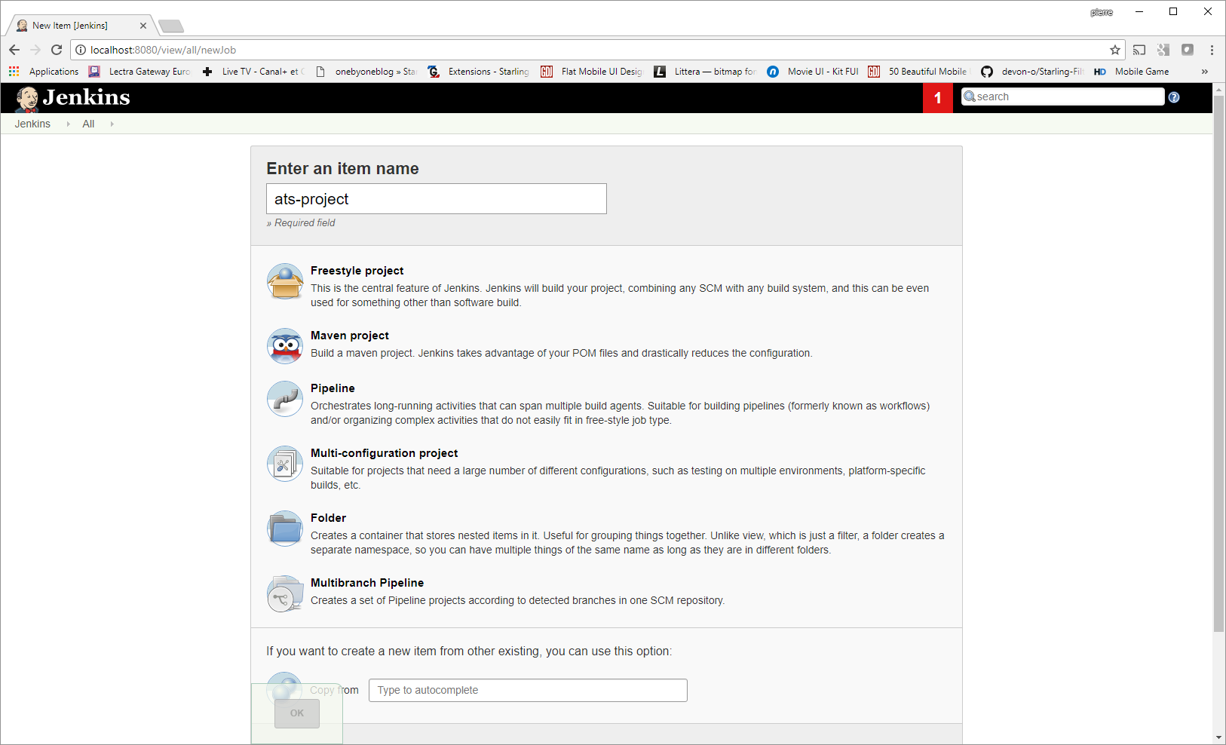Screen dimensions: 1226x745
Task: Click scrollbar down arrow
Action: tap(1218, 737)
